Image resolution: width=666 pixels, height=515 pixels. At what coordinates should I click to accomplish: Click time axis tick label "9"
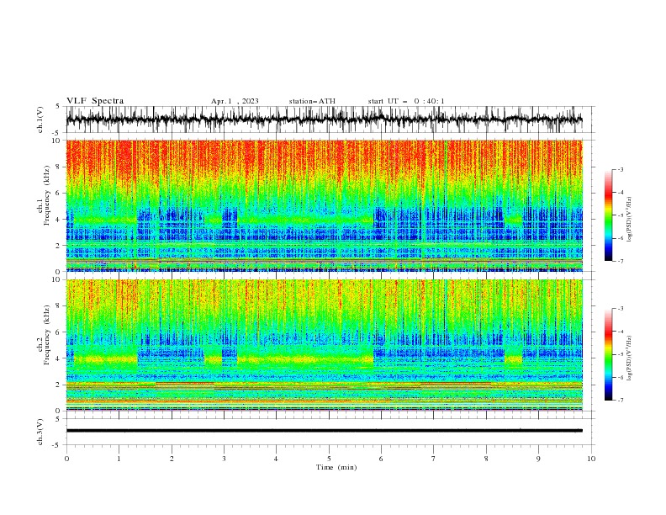(x=538, y=459)
